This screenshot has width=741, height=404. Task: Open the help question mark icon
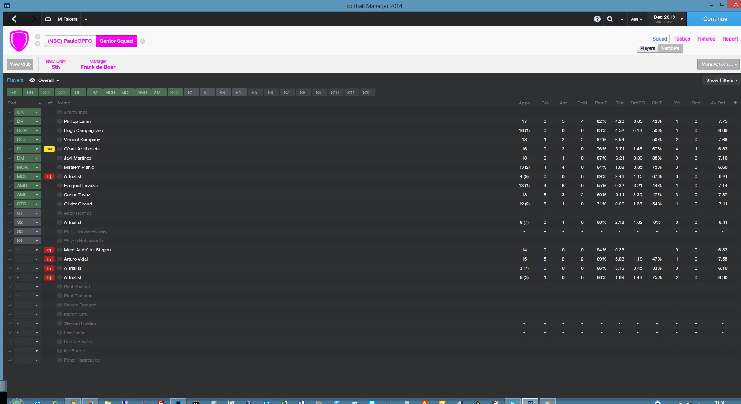[x=597, y=19]
